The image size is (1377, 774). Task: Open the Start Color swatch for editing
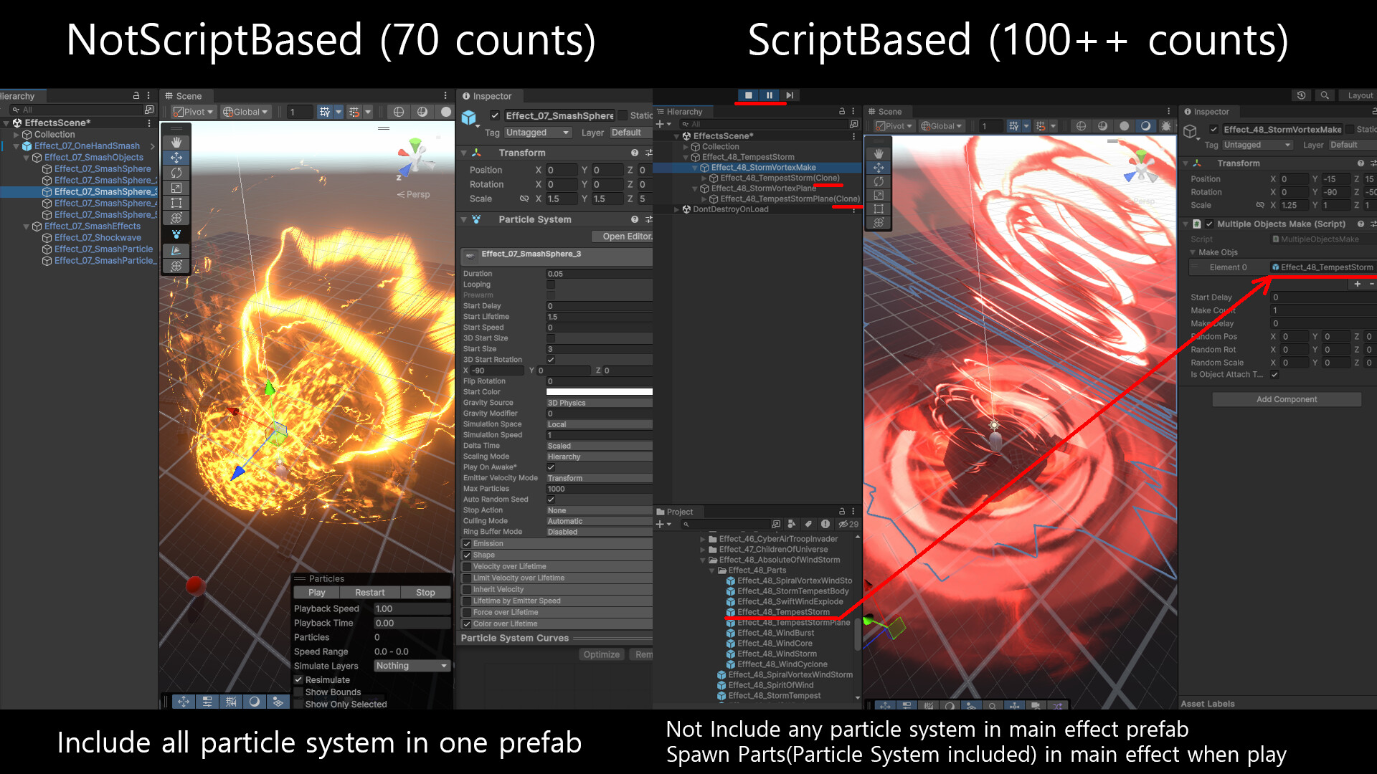tap(600, 392)
